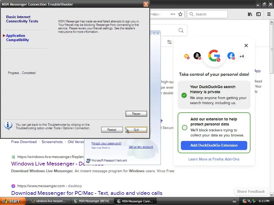Switch to MSN Messenger (BETA) taskbar item
The height and width of the screenshot is (205, 274).
coord(92,201)
